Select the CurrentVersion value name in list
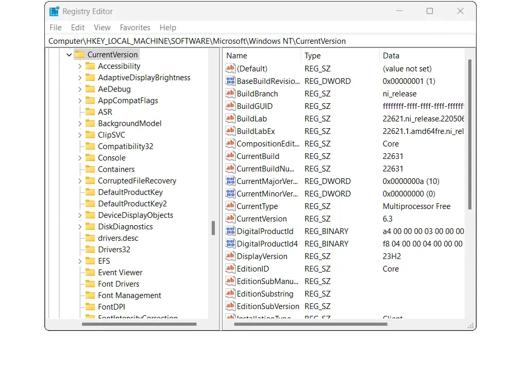 coord(262,218)
